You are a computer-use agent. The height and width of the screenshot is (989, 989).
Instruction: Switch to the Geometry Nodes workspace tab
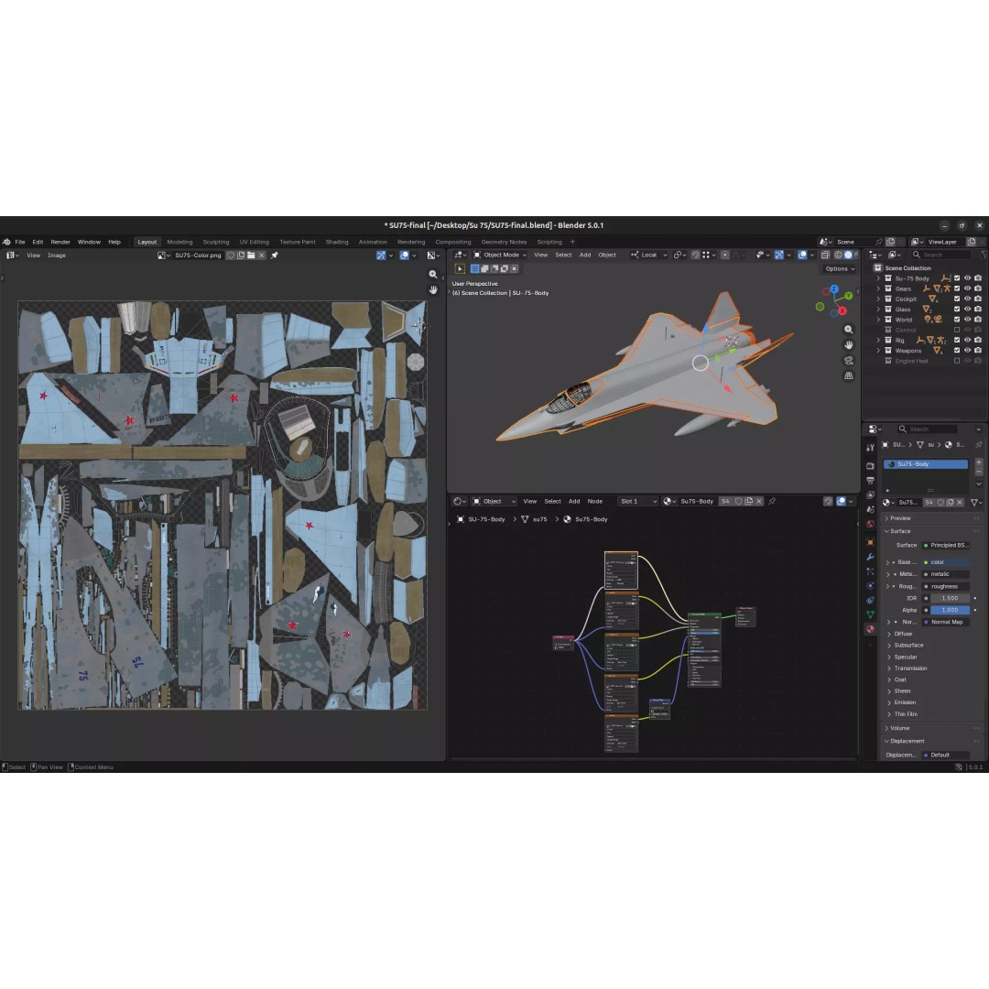click(504, 242)
